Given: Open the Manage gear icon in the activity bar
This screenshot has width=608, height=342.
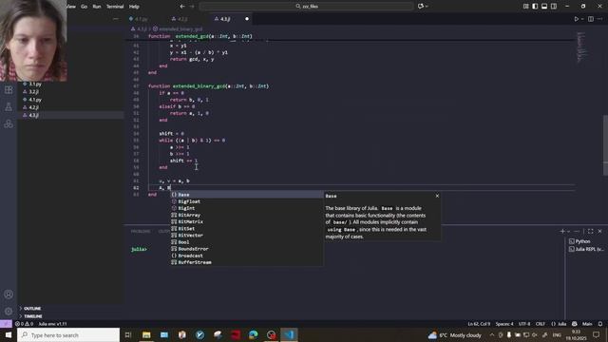Looking at the screenshot, I should tap(9, 311).
